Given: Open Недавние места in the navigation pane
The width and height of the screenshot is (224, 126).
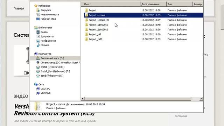Looking at the screenshot, I should point(50,14).
